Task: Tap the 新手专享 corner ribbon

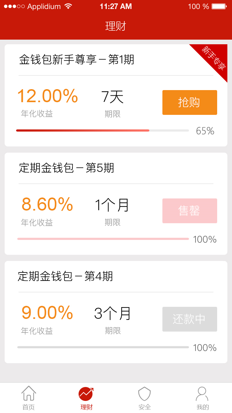Action: point(214,58)
